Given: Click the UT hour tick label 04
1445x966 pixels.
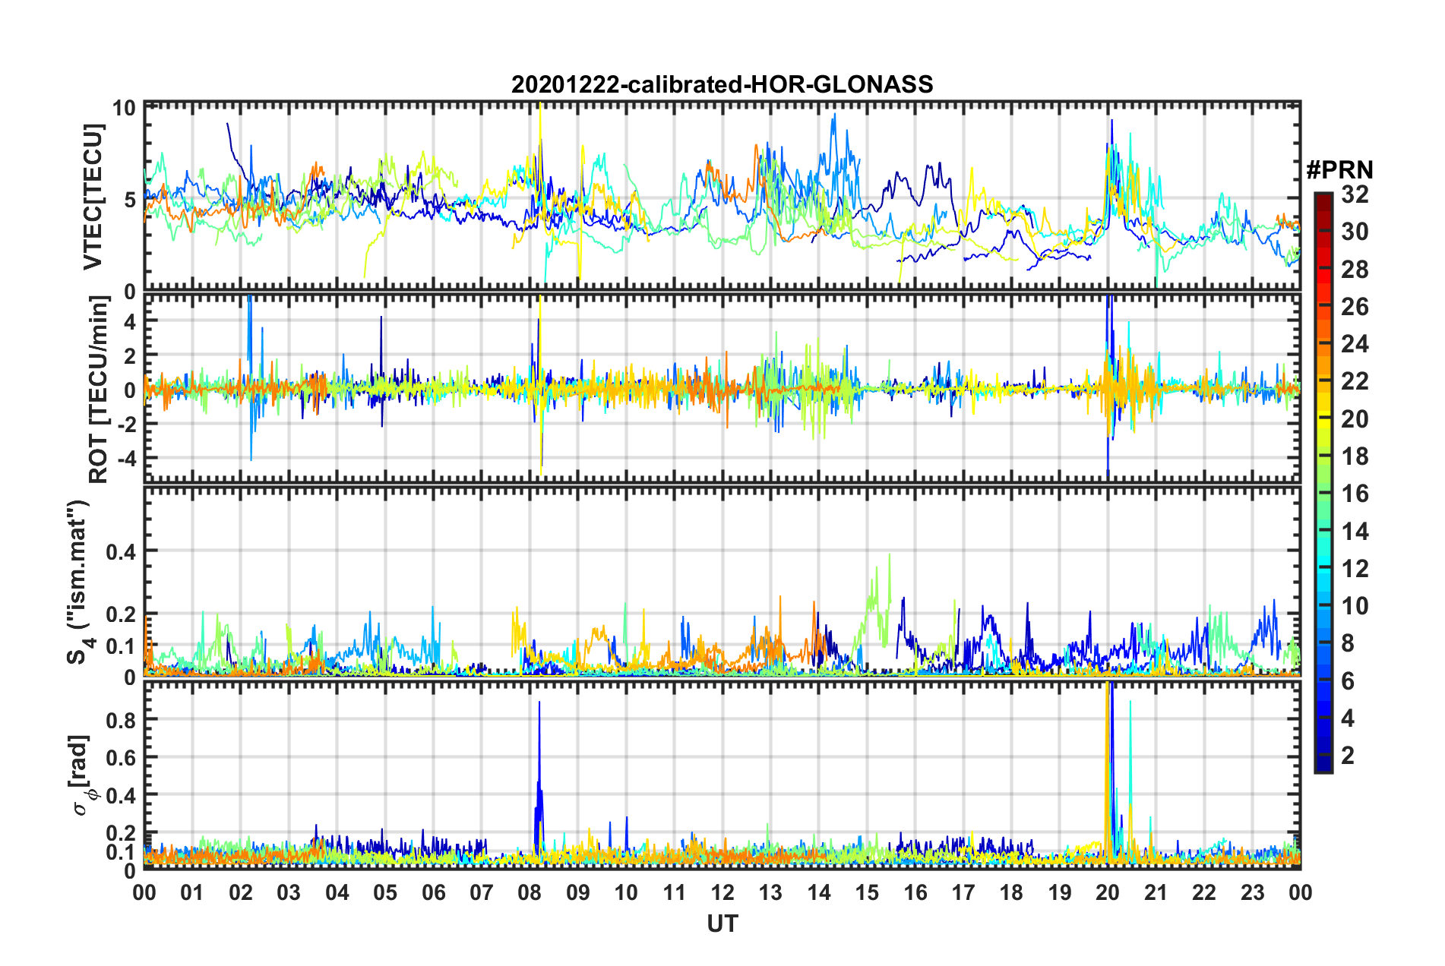Looking at the screenshot, I should pos(337,892).
